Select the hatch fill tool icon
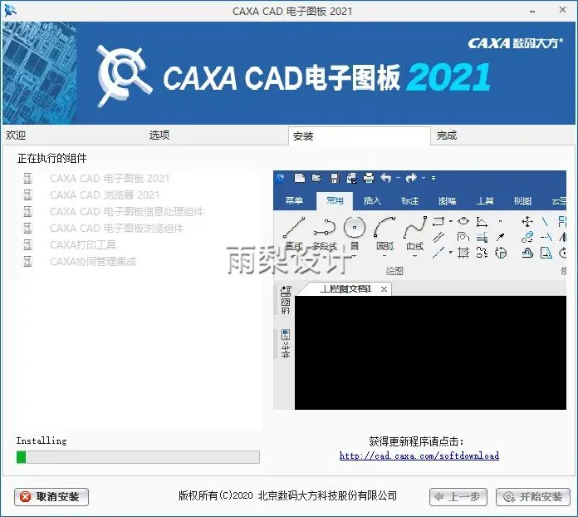Image resolution: width=578 pixels, height=517 pixels. pos(463,253)
